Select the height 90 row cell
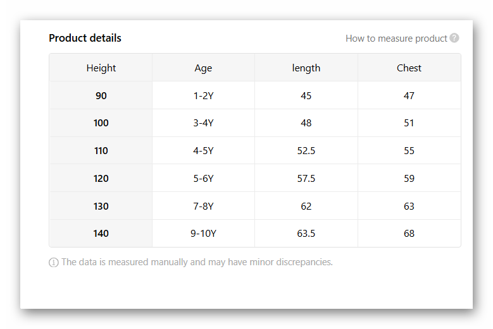Viewport: 493px width, 329px height. tap(101, 96)
